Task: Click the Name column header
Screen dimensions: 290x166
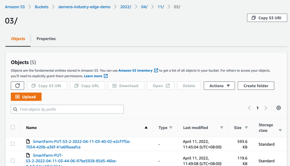Action: click(x=31, y=128)
